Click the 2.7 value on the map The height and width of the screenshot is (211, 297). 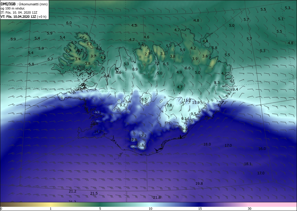pyautogui.click(x=147, y=54)
